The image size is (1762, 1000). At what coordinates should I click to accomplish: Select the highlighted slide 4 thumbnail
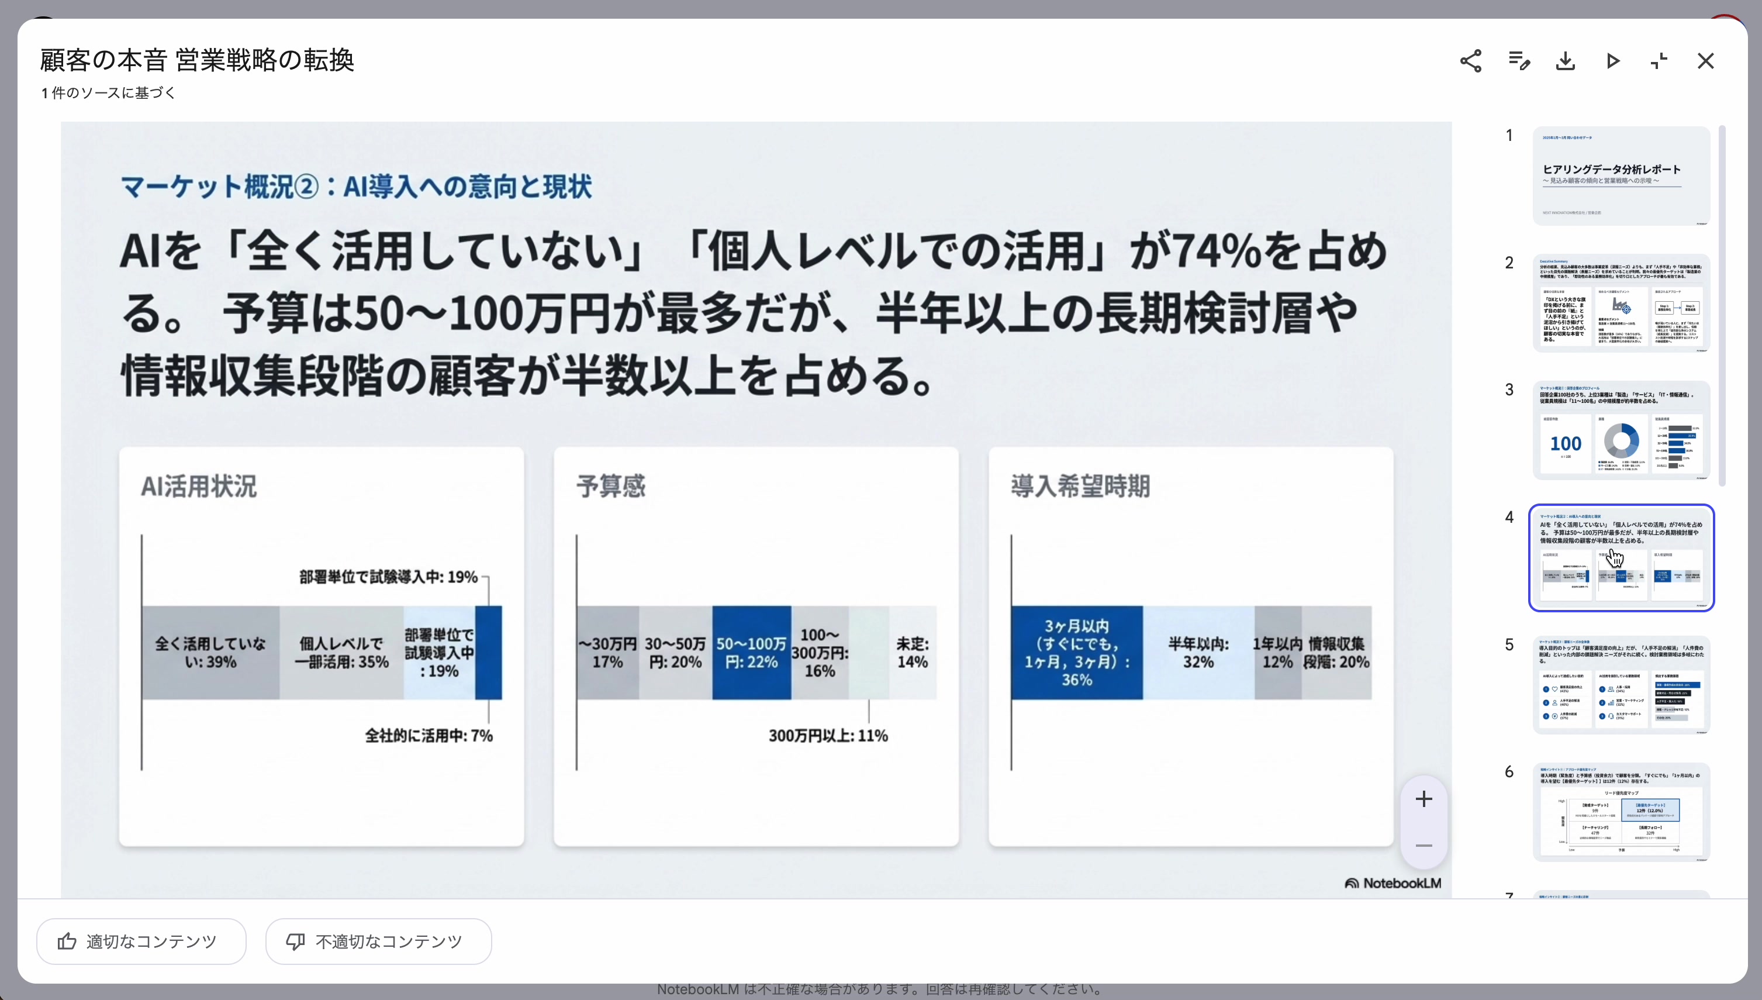point(1621,558)
